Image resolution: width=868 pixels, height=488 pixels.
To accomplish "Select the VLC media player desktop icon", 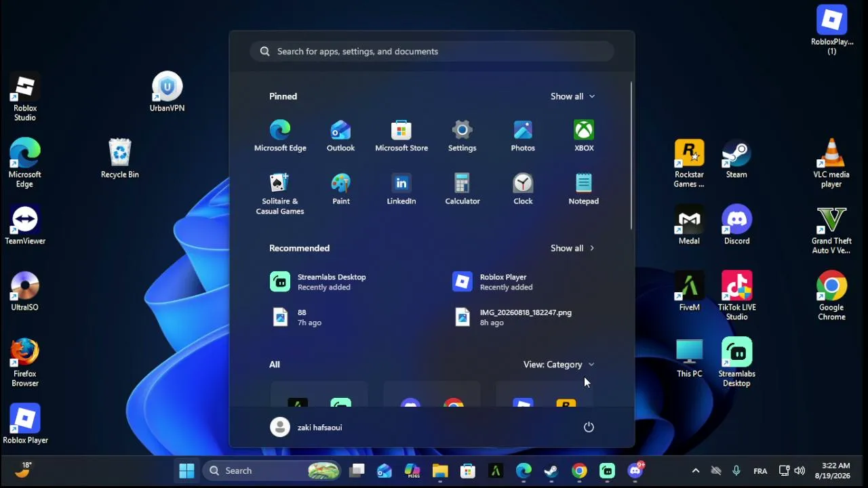I will [831, 163].
